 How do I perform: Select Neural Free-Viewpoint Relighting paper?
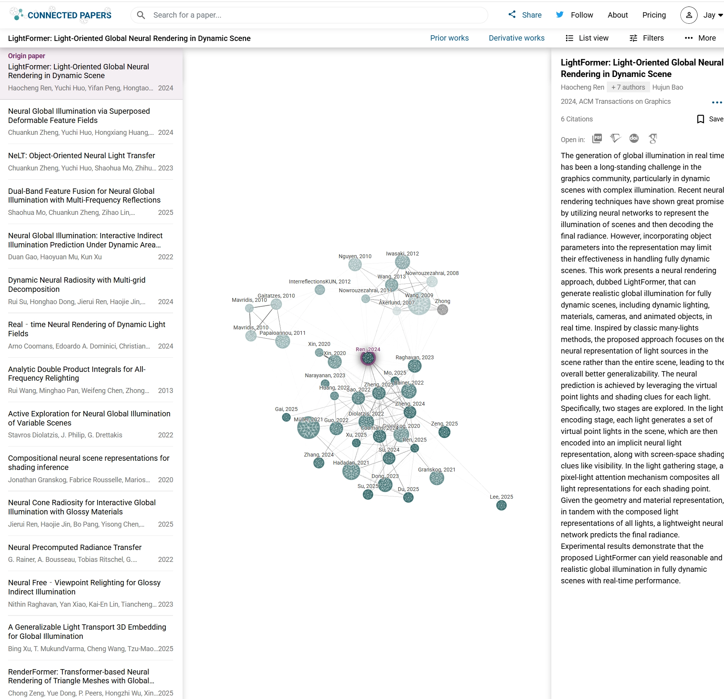pos(90,593)
